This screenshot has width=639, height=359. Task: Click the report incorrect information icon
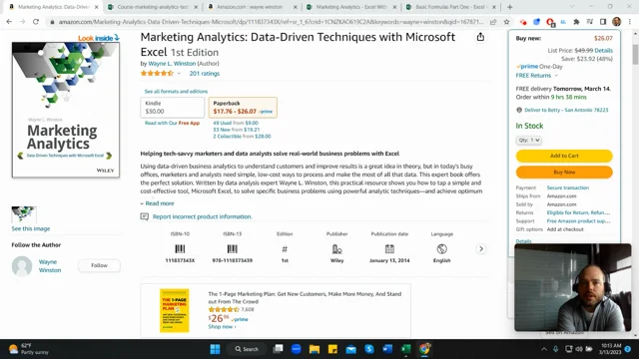click(x=144, y=216)
